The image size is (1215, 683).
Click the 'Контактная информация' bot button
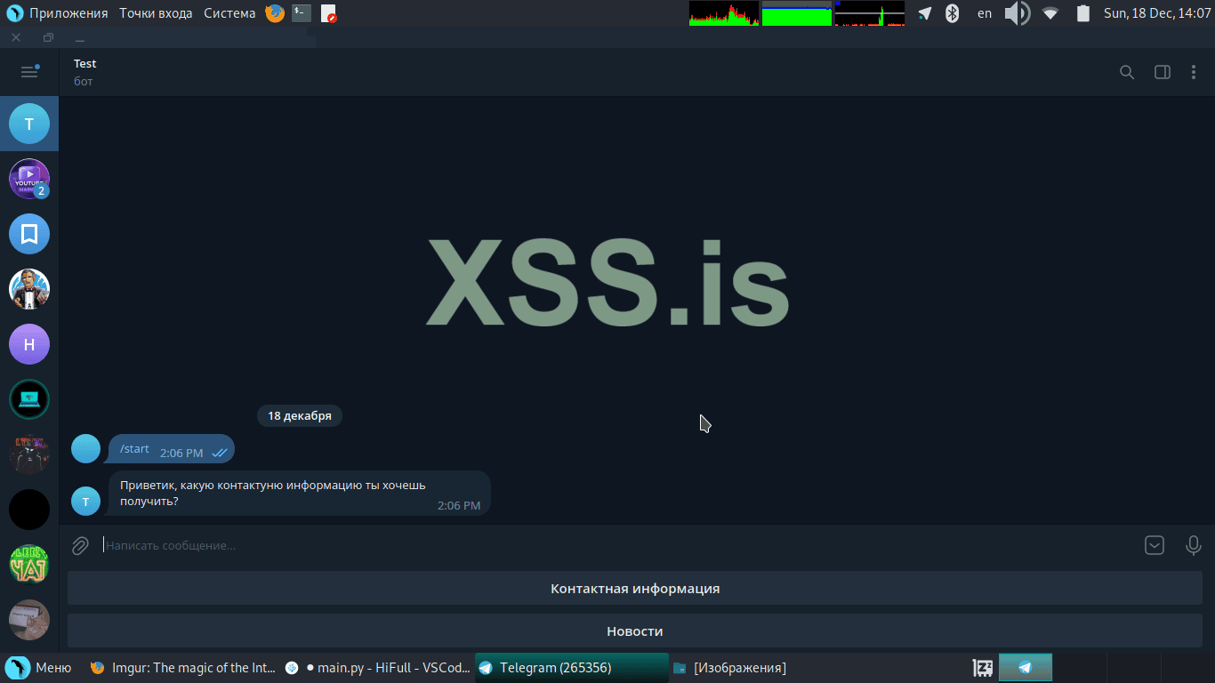(635, 589)
